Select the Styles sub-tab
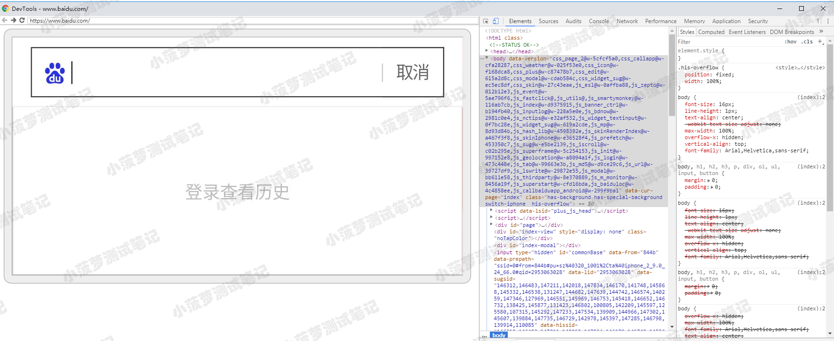834x341 pixels. click(x=687, y=32)
